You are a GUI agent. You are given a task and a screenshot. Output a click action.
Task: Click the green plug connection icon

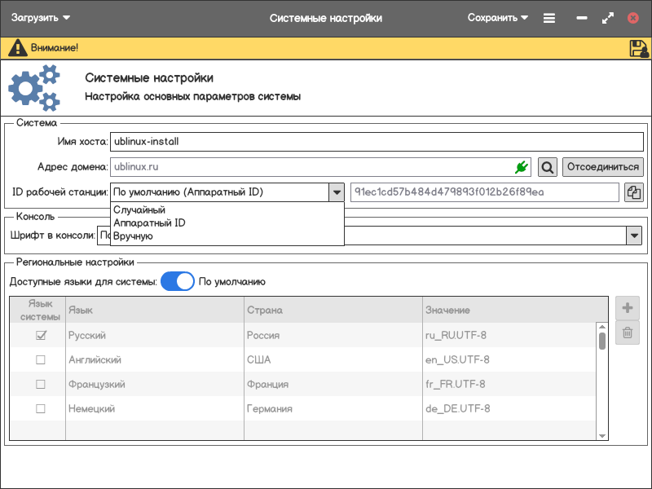coord(522,167)
